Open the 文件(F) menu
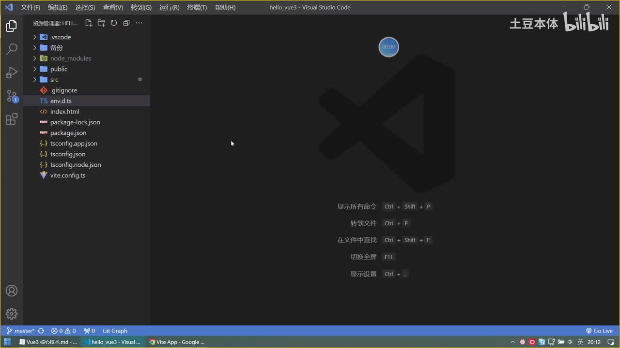Viewport: 620px width, 348px height. coord(31,7)
